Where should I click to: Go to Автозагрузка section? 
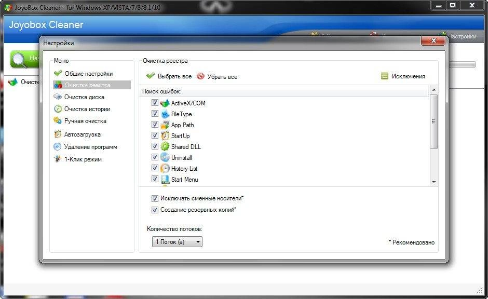(x=83, y=134)
